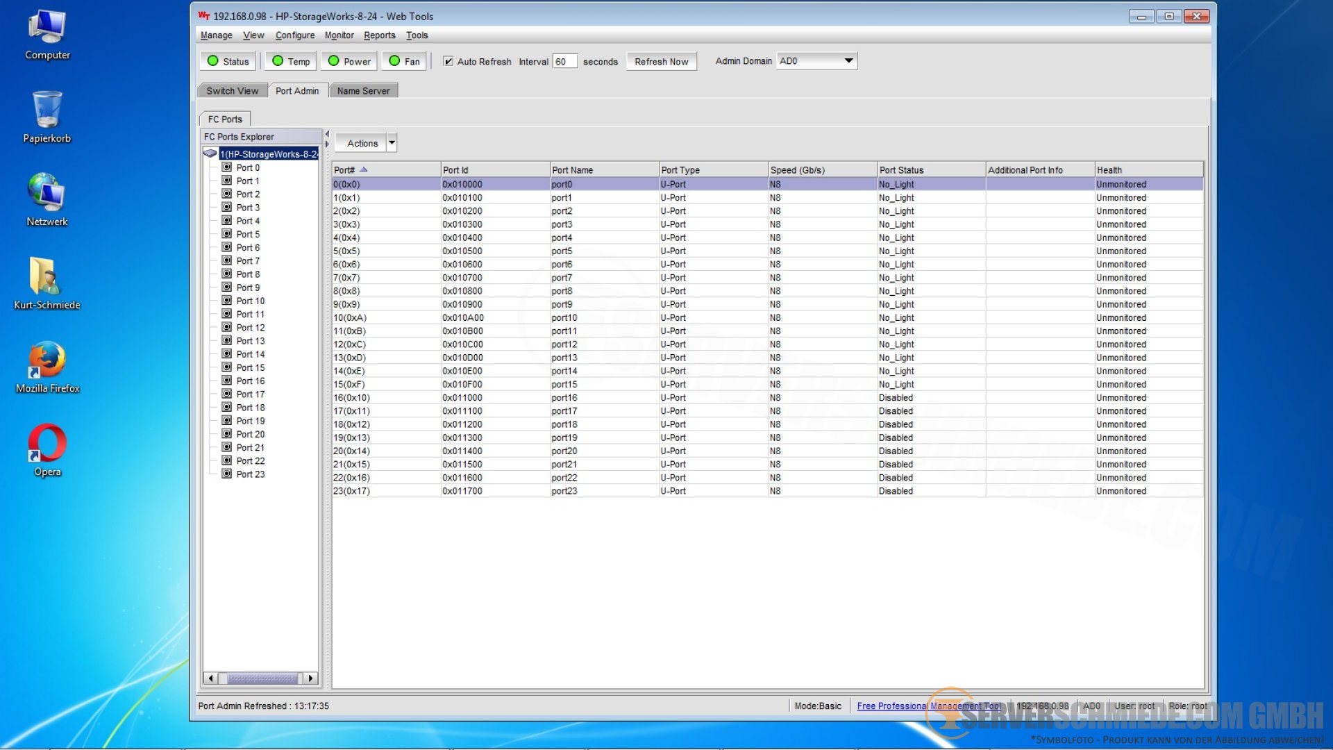This screenshot has height=750, width=1333.
Task: Click the Temp status indicator
Action: pos(291,61)
